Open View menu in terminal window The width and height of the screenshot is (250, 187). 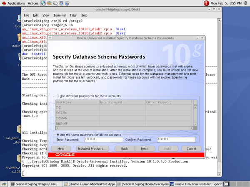pos(46,15)
